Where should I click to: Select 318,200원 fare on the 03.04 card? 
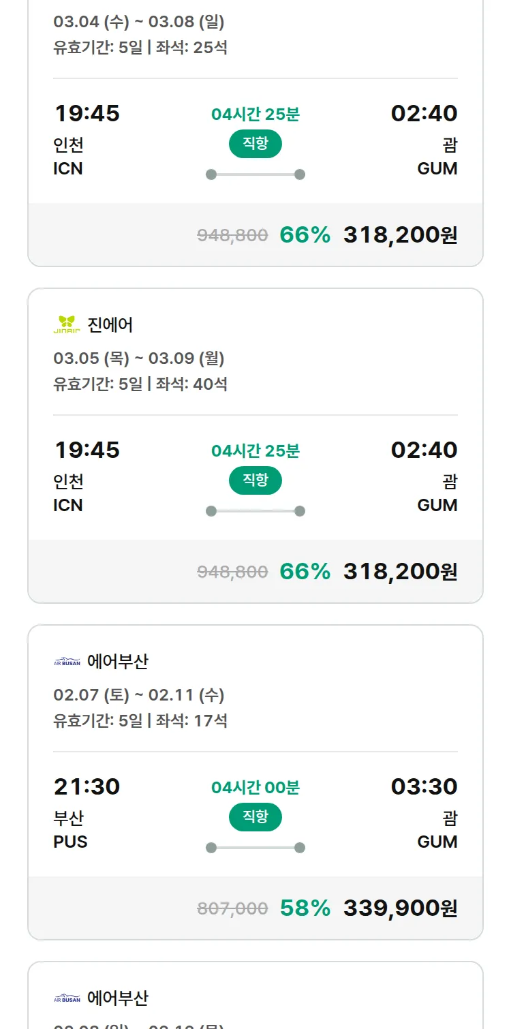400,234
